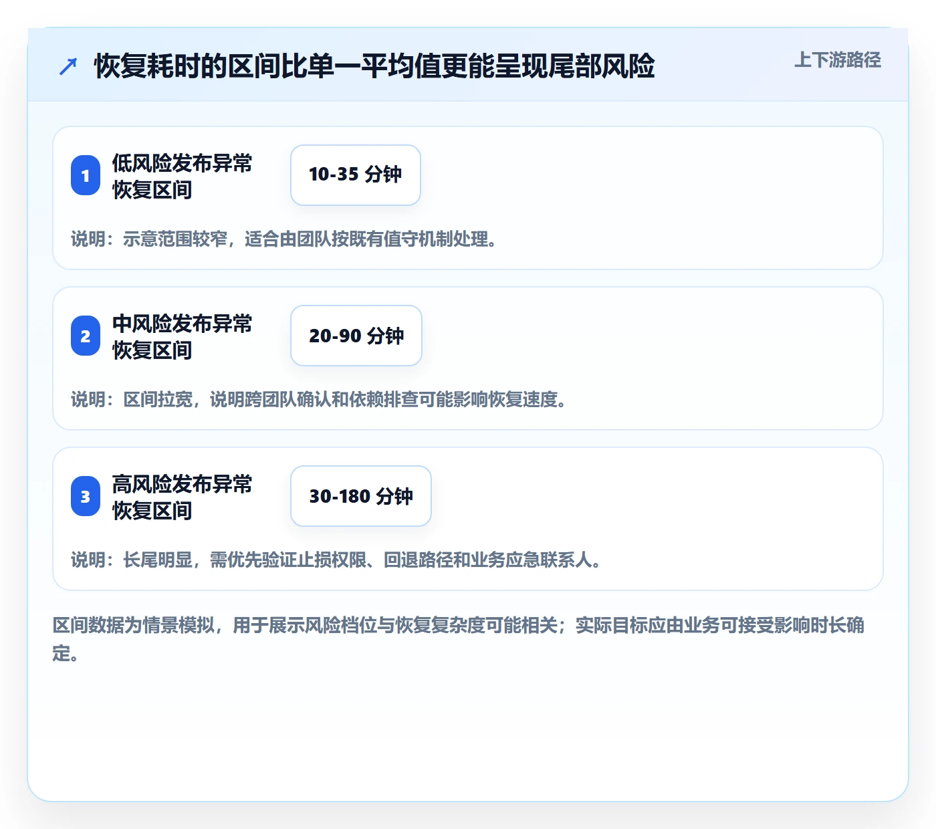Click the heading 恢复耗时的区间比单一平均值更能呈现尾部风险

point(374,66)
